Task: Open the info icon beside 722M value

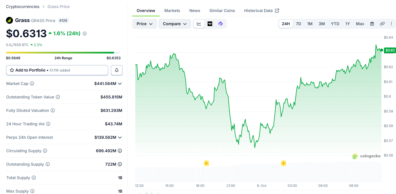Action: pyautogui.click(x=120, y=164)
